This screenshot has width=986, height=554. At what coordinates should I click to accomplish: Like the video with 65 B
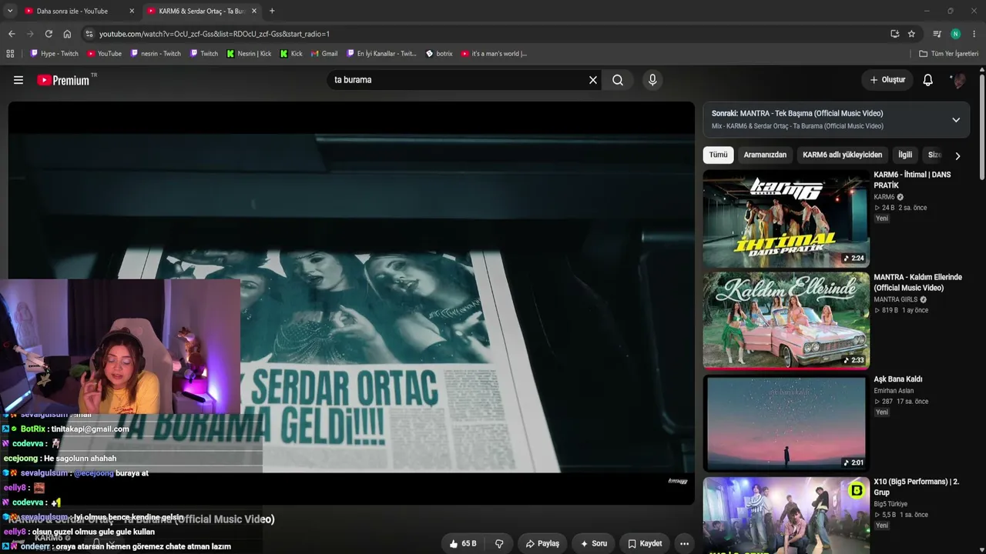(x=462, y=543)
